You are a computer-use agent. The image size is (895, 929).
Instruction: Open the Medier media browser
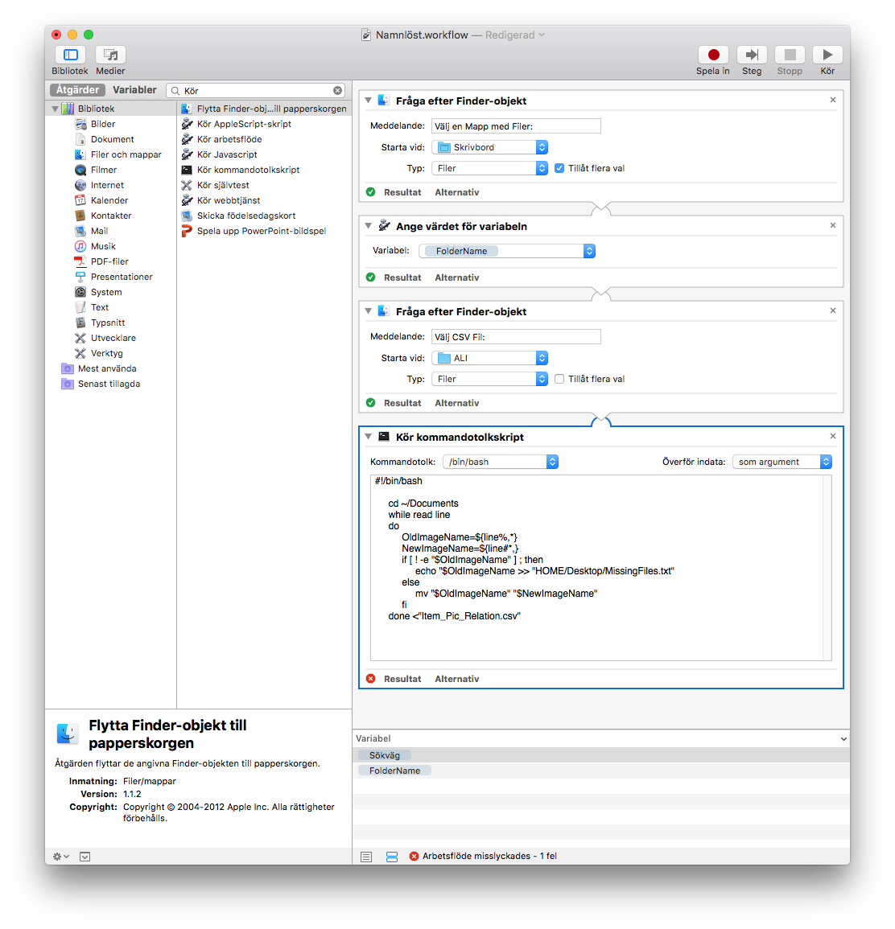pyautogui.click(x=110, y=55)
